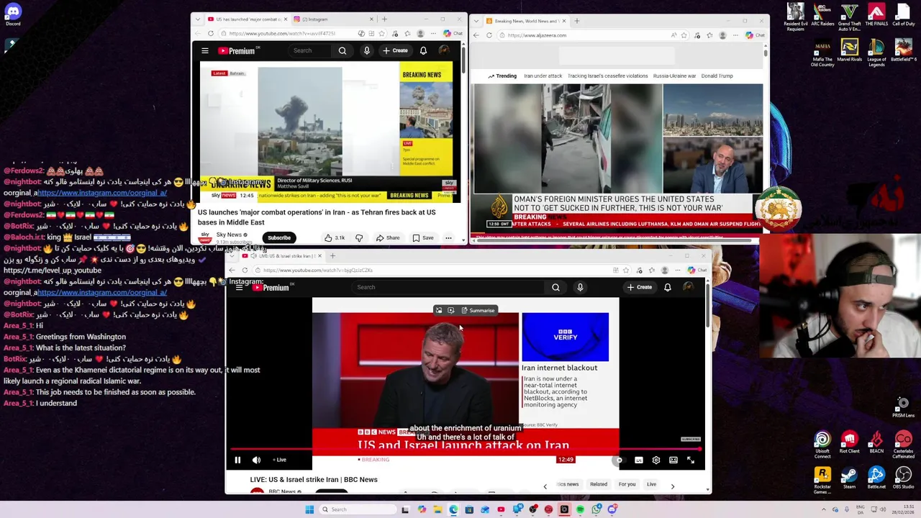Click the search field in Sky News YouTube window
Screen dimensions: 921x518
click(x=311, y=50)
